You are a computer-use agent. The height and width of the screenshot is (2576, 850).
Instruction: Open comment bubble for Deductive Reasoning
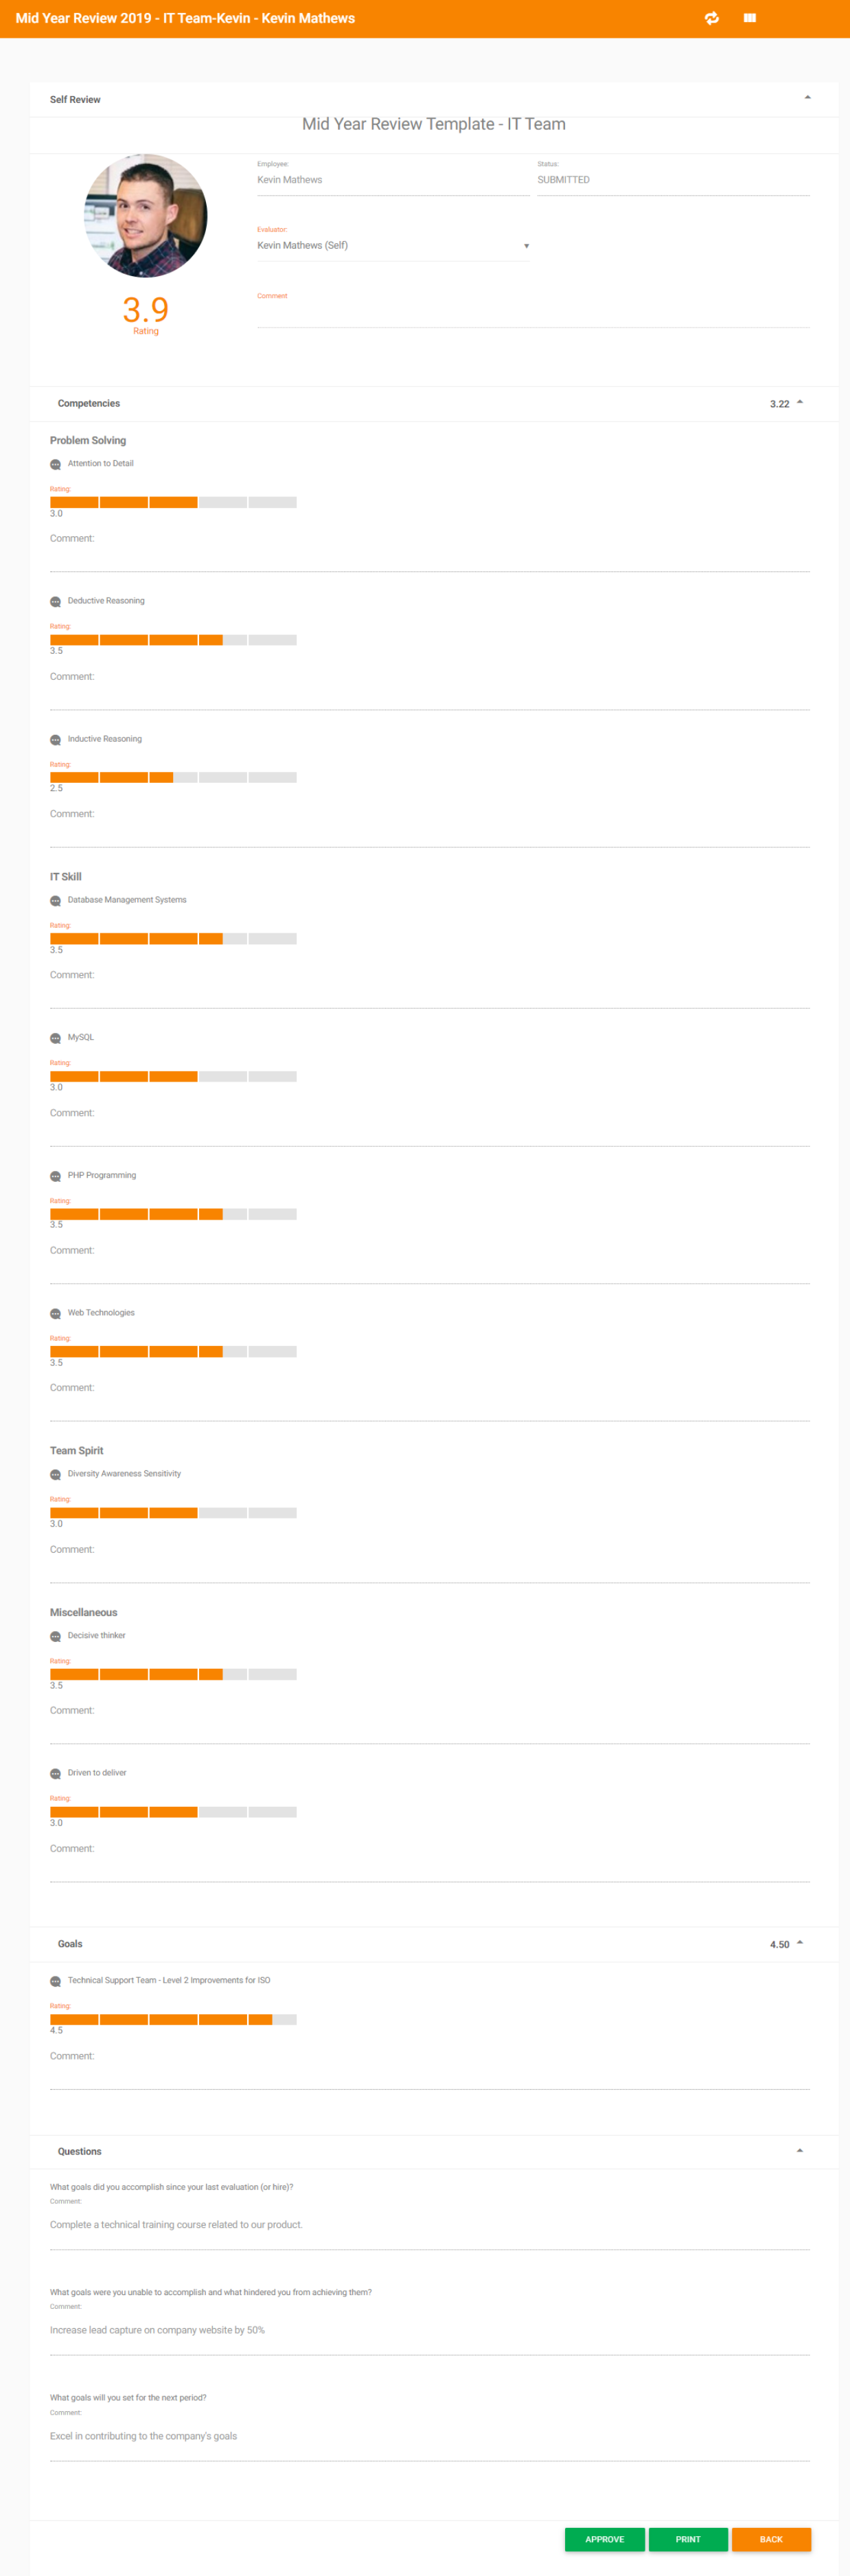coord(55,602)
